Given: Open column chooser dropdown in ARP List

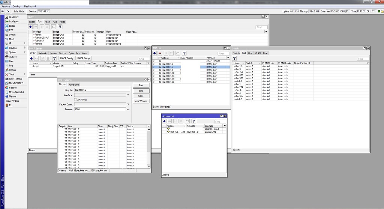Looking at the screenshot, I should pos(228,58).
